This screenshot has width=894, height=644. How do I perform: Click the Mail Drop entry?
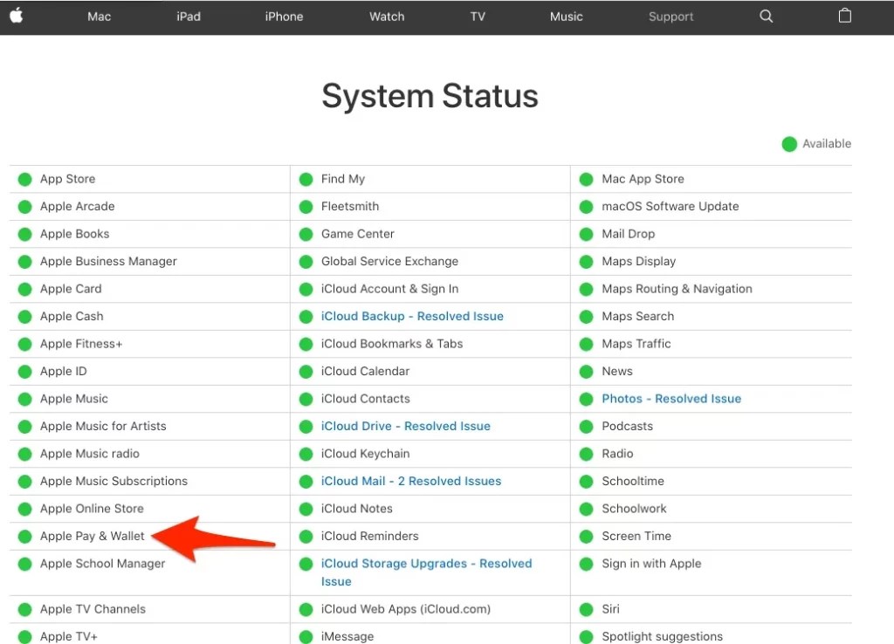click(629, 234)
